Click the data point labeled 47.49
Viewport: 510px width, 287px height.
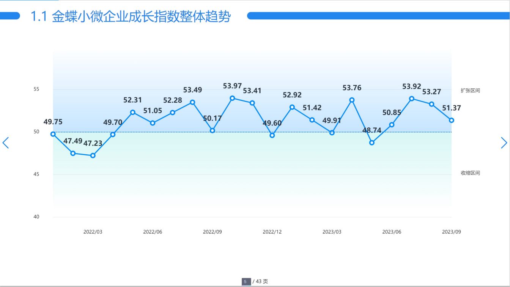[x=73, y=153]
